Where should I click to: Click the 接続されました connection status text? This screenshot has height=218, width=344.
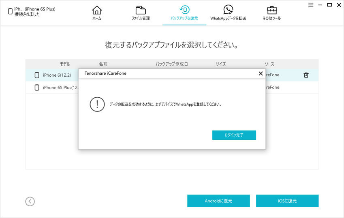pyautogui.click(x=27, y=14)
